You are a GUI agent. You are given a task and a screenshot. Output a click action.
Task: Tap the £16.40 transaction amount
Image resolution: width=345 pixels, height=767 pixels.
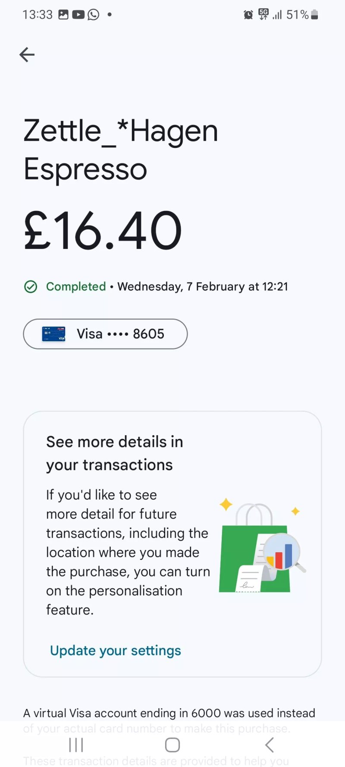click(103, 230)
